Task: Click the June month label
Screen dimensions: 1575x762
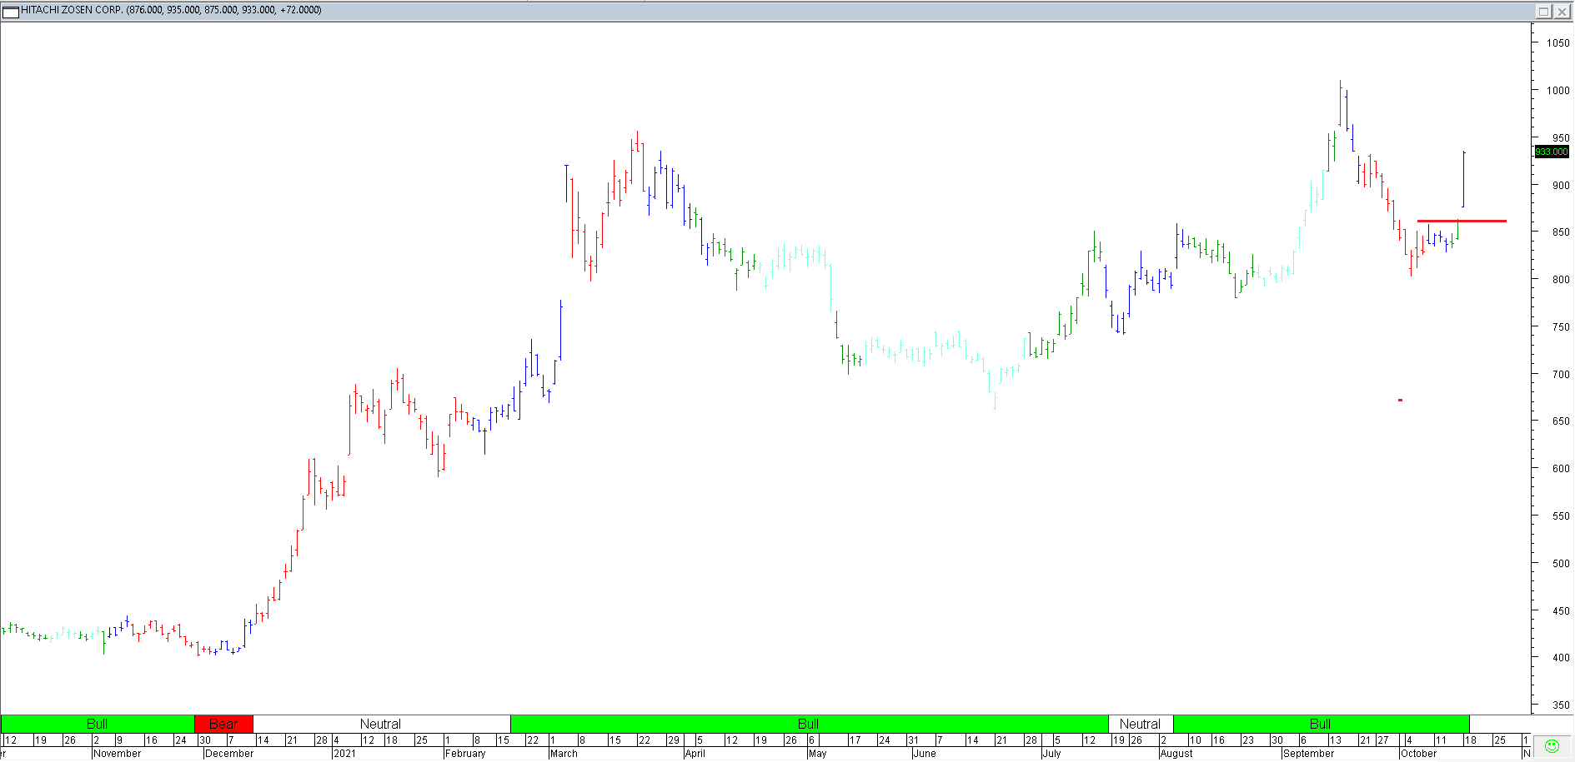Action: coord(925,754)
